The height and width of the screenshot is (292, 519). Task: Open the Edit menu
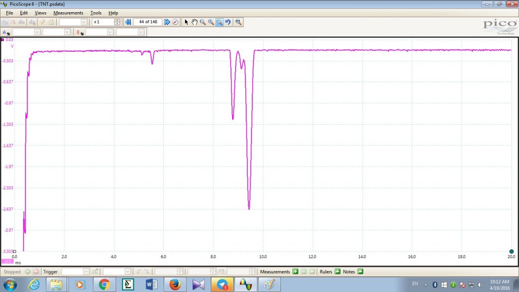[x=24, y=13]
